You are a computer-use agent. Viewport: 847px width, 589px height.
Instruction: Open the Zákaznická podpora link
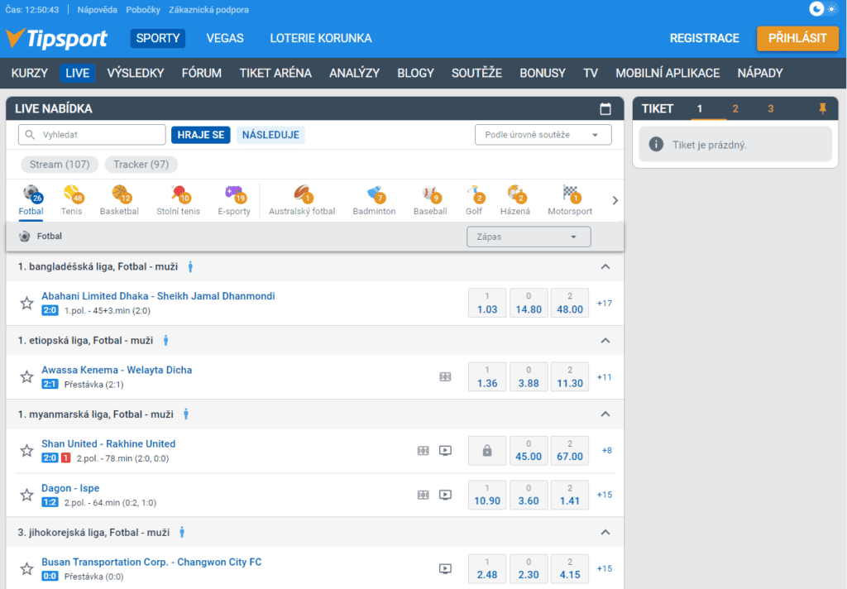(x=208, y=10)
